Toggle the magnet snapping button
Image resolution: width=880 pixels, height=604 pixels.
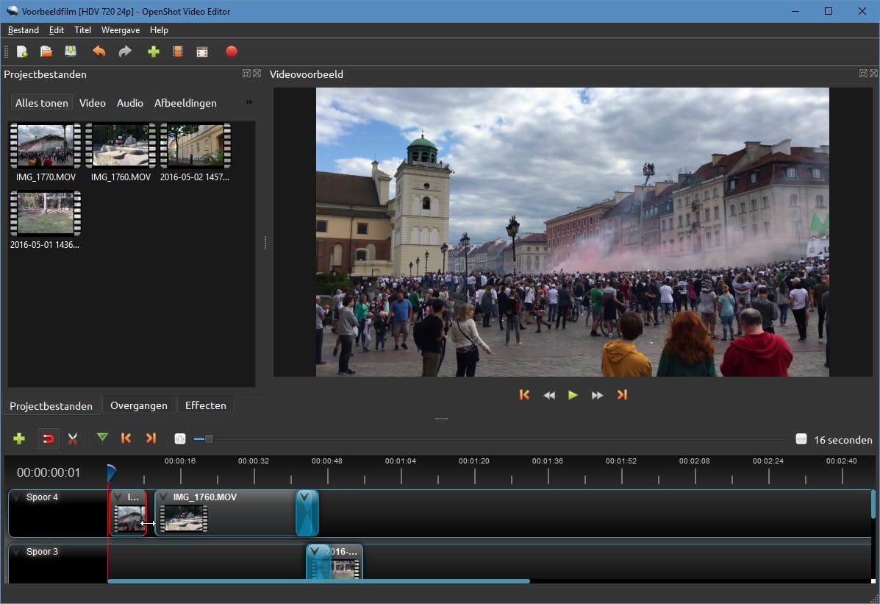[x=49, y=439]
